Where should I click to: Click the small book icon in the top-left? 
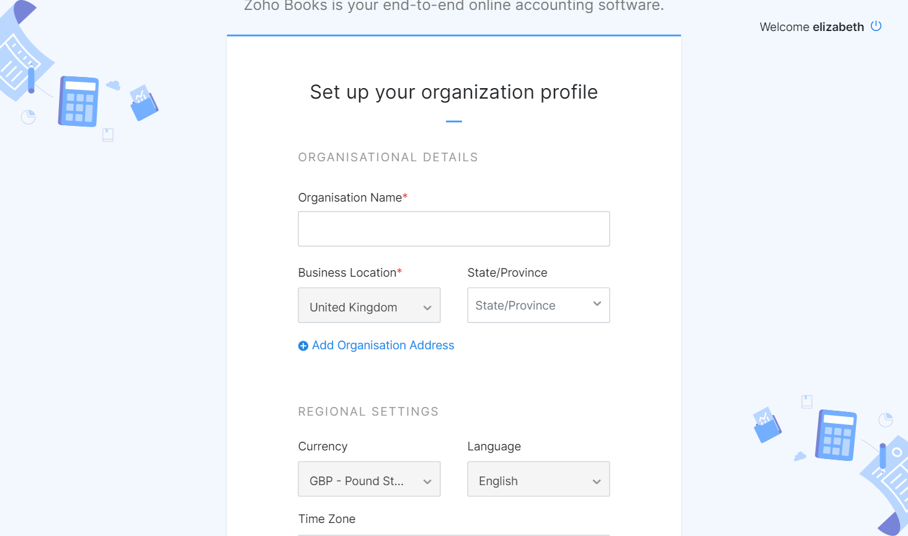tap(108, 135)
